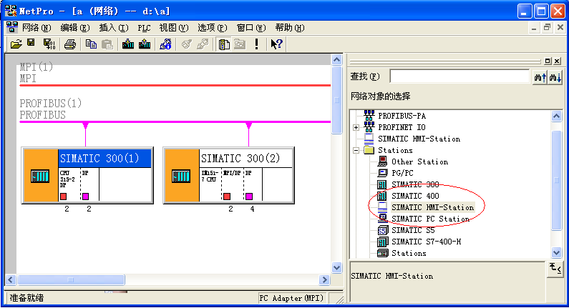Click the network view scroll up arrow

[x=337, y=60]
